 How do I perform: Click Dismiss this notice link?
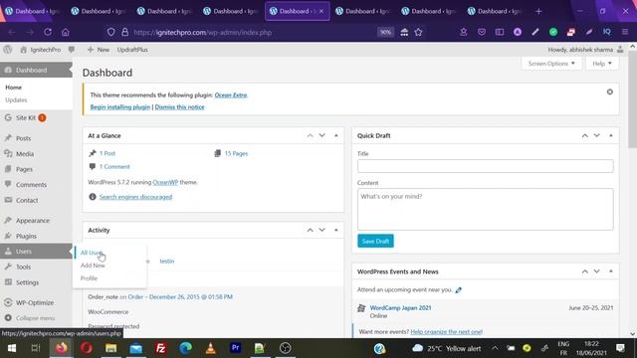tap(179, 107)
